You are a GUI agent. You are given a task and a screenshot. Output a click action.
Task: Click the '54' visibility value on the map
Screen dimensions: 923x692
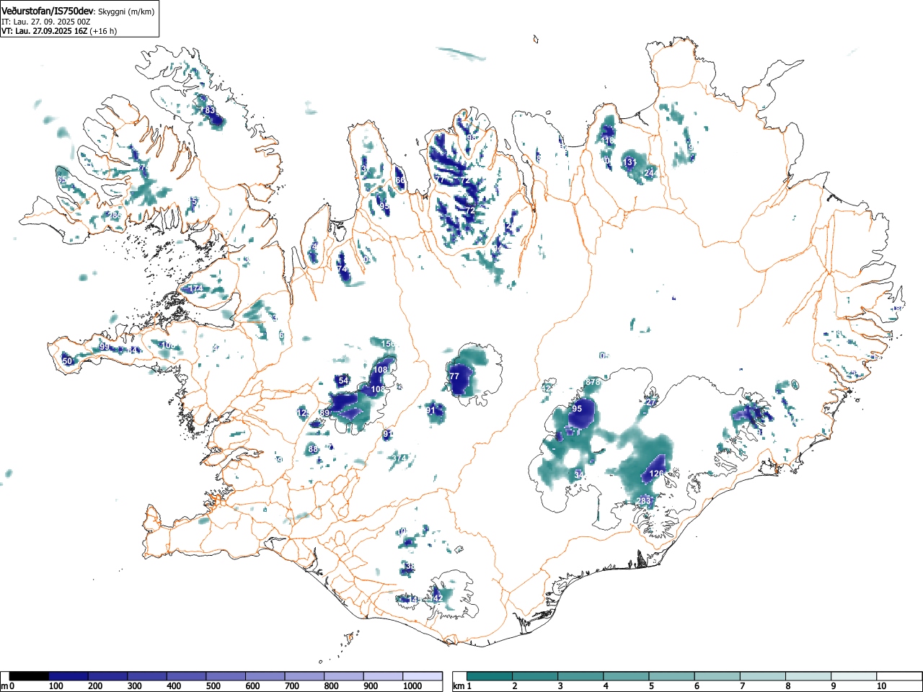[343, 381]
